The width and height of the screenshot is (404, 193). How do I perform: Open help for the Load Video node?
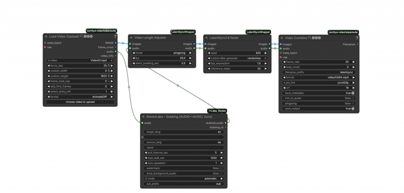click(x=115, y=36)
